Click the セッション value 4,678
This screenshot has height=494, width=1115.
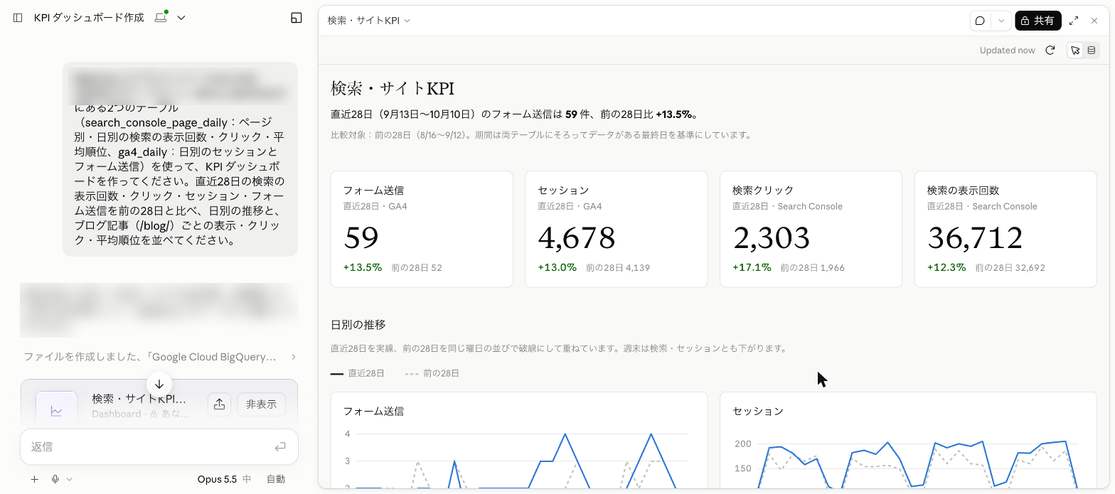[577, 238]
